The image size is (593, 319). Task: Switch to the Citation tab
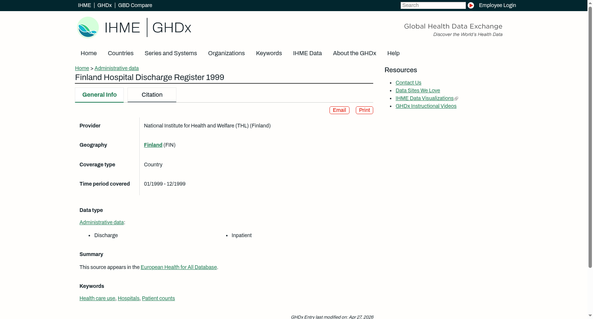point(152,95)
